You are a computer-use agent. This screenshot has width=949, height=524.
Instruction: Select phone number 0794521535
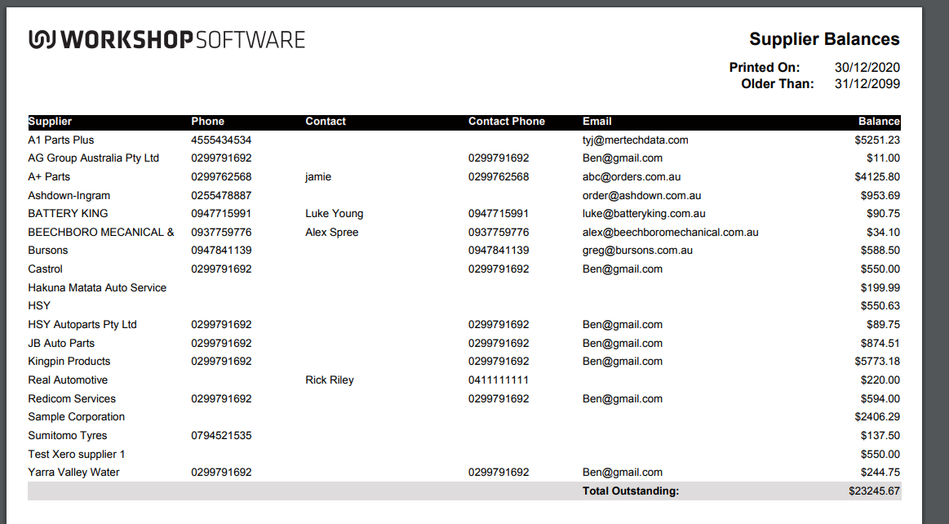click(221, 436)
